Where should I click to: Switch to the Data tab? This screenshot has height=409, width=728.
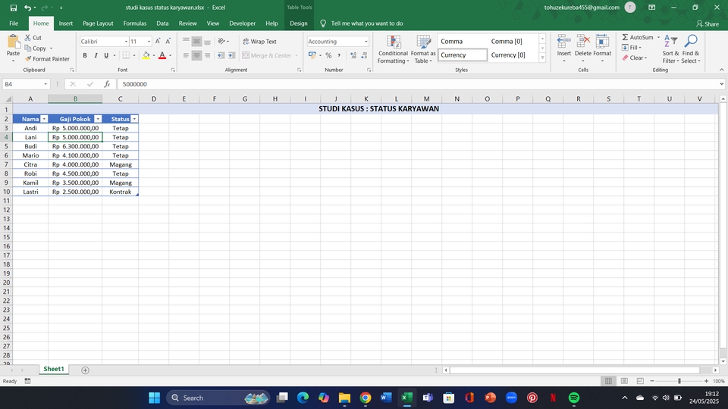coord(162,23)
